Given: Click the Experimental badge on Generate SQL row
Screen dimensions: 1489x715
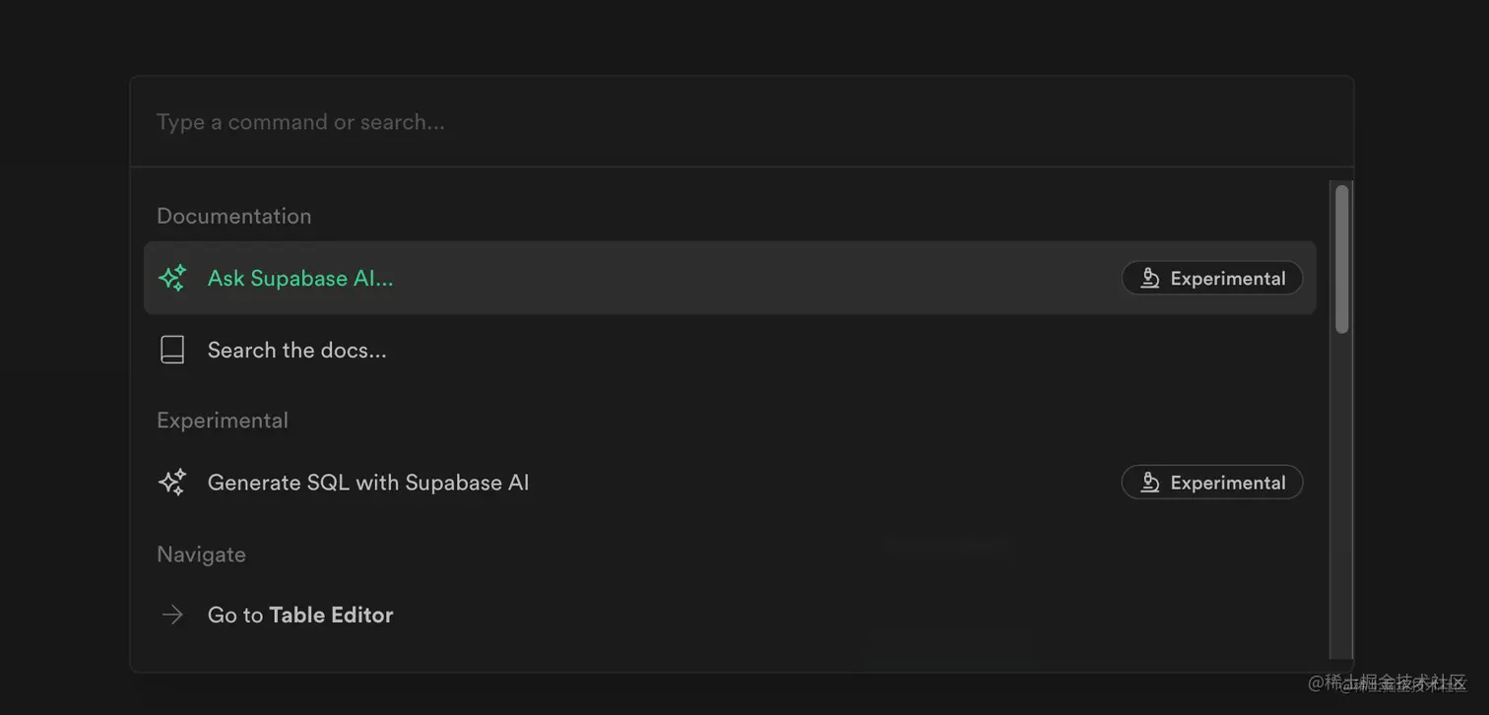Looking at the screenshot, I should [x=1212, y=483].
